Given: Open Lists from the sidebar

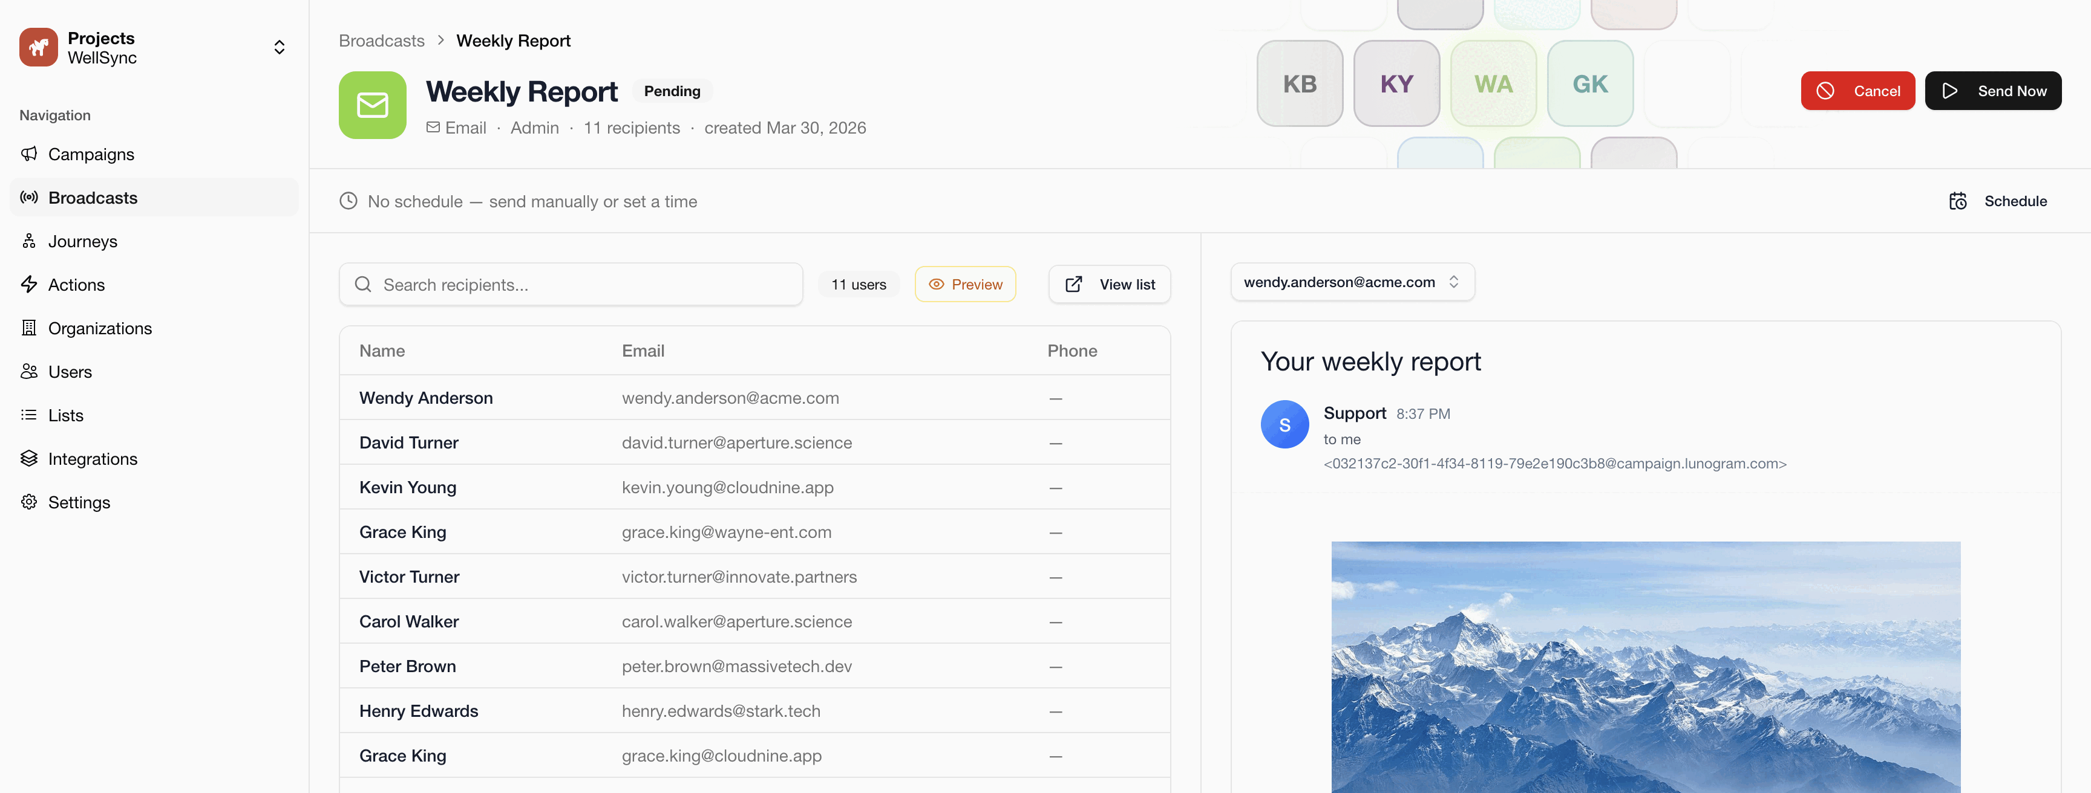Looking at the screenshot, I should [x=154, y=415].
